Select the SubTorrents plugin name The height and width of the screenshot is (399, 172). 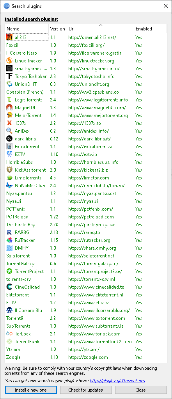click(18, 326)
